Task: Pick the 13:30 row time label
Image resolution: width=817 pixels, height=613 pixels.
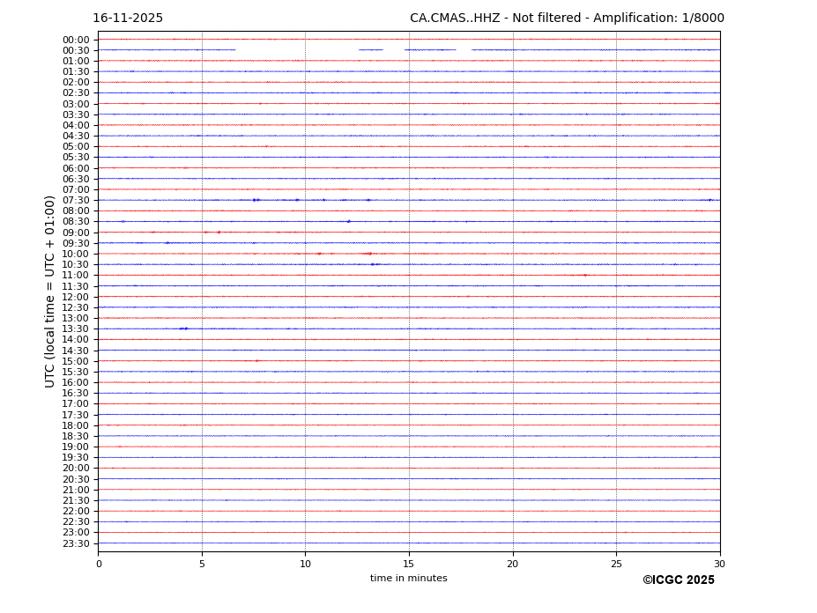Action: (x=75, y=329)
